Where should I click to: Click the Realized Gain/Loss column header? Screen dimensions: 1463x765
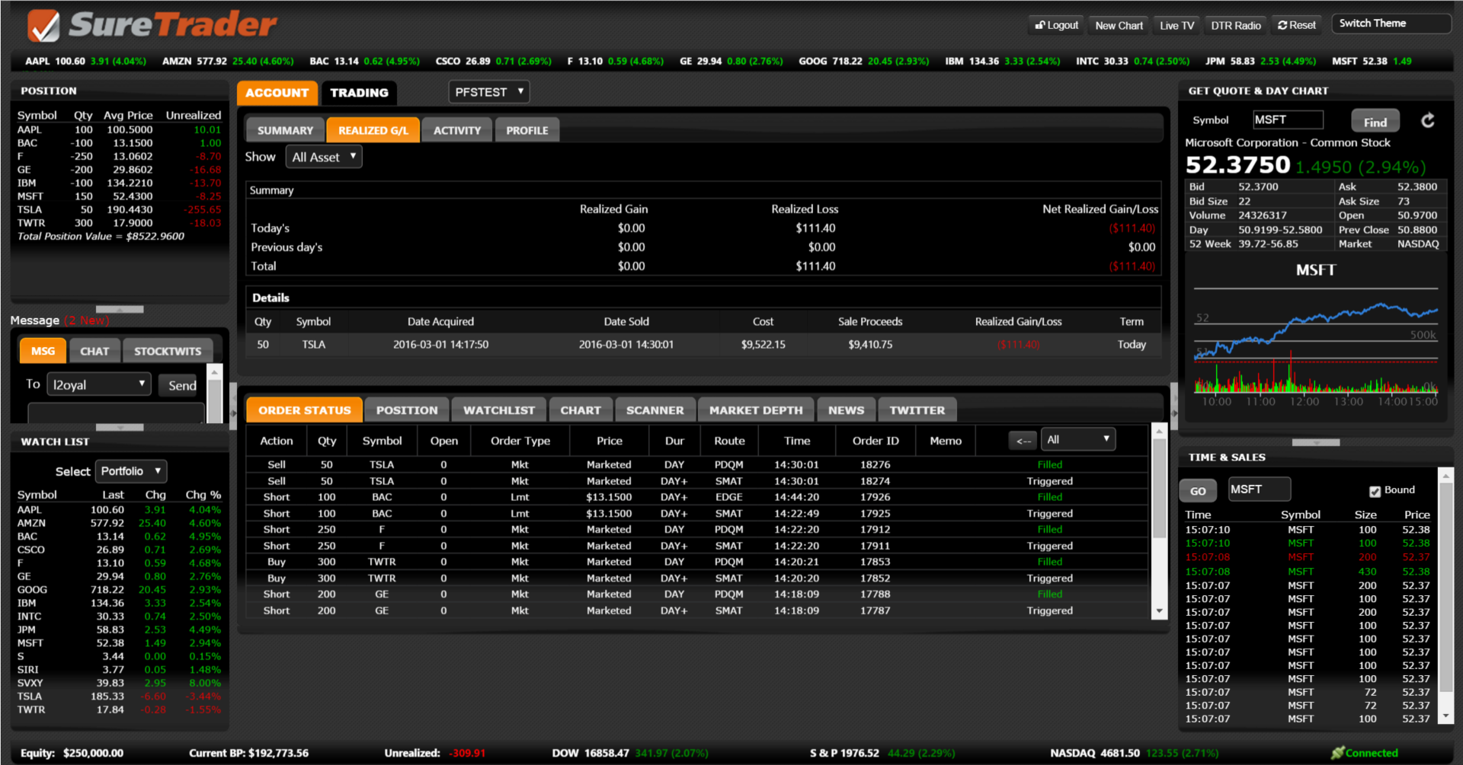(1018, 321)
